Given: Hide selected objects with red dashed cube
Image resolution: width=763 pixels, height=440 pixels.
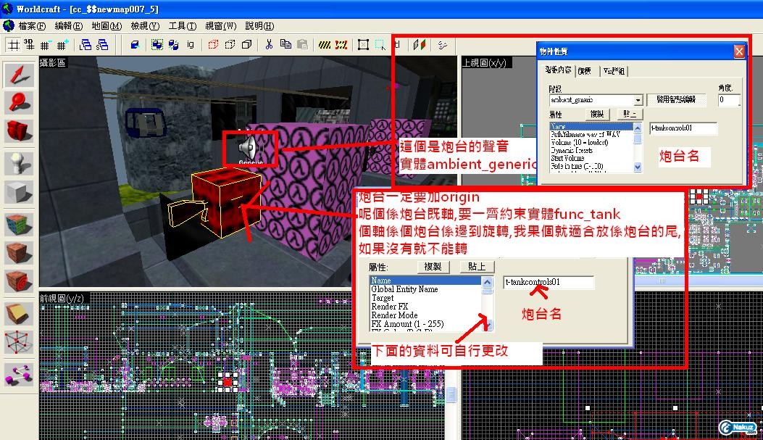Looking at the screenshot, I should tap(213, 45).
